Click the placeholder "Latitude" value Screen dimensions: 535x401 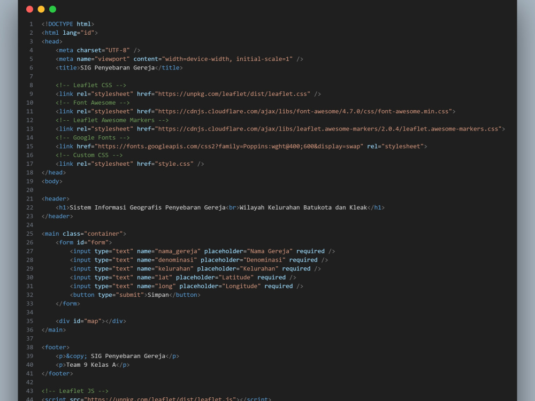tap(236, 277)
